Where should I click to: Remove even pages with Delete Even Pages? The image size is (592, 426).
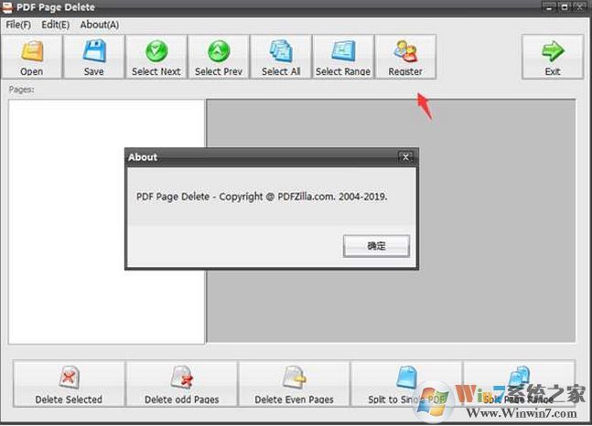click(294, 384)
